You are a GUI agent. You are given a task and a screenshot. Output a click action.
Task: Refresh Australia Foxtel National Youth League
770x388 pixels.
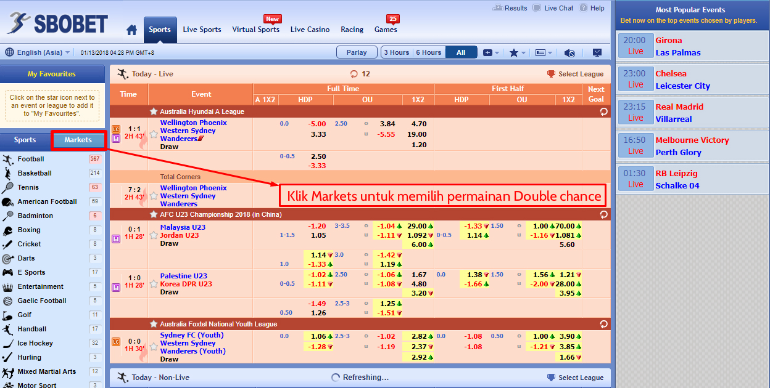click(603, 324)
